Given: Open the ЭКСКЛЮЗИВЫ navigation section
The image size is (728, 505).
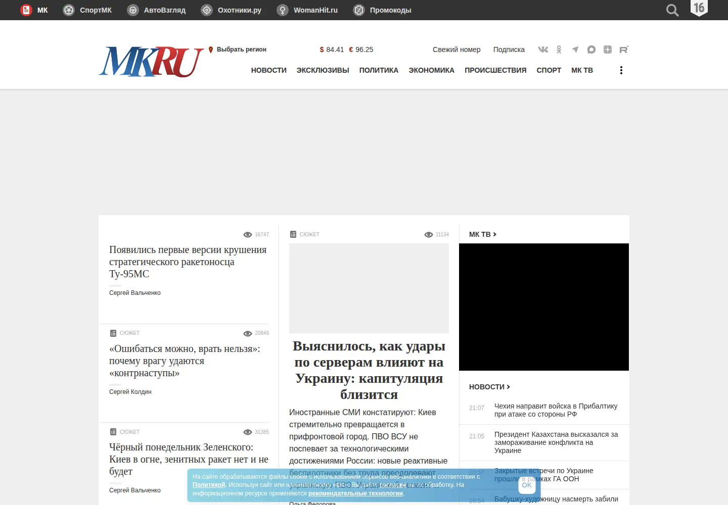Looking at the screenshot, I should [323, 70].
